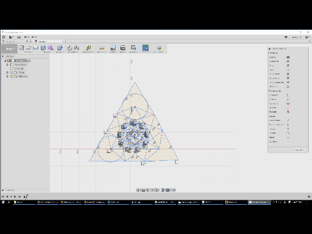Click the Redo arrow
Viewport: 312px width, 234px height.
click(33, 37)
